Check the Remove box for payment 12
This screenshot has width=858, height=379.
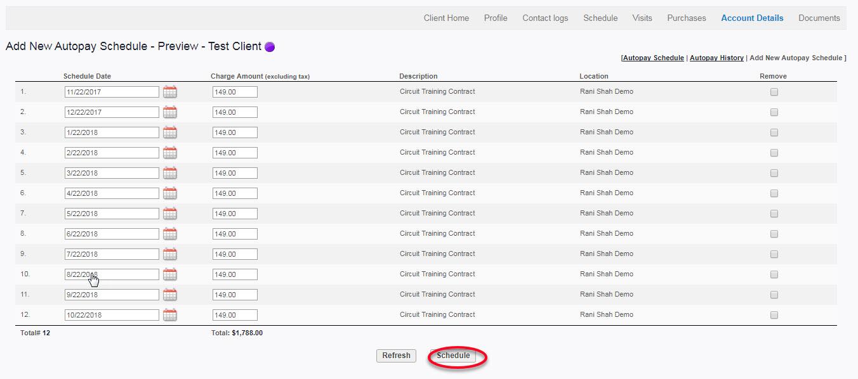[774, 314]
